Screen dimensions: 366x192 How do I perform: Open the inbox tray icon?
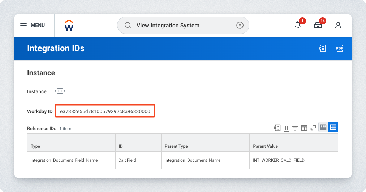tap(318, 25)
